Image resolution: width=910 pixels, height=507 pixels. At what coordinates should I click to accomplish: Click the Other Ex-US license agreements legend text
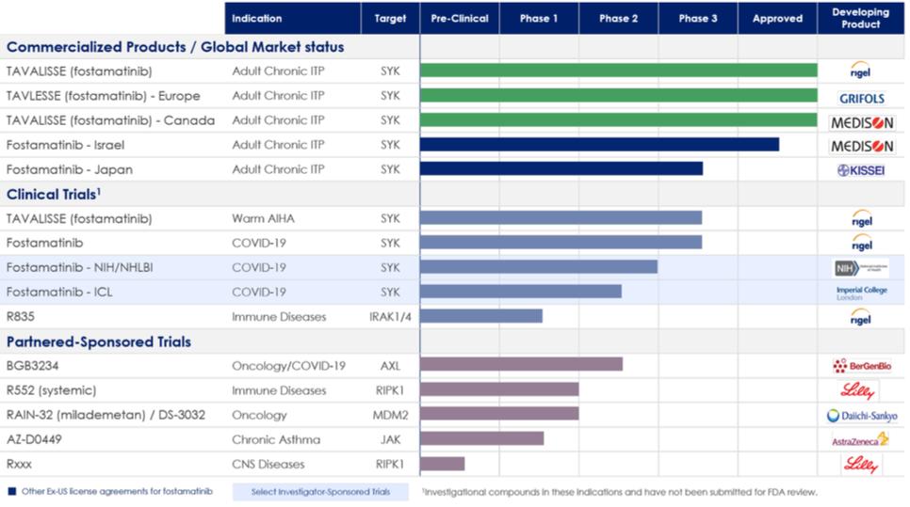[117, 491]
